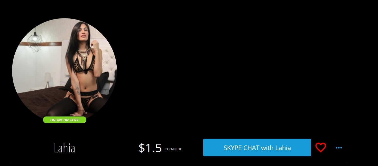Show more actions via blue ellipsis

(339, 148)
